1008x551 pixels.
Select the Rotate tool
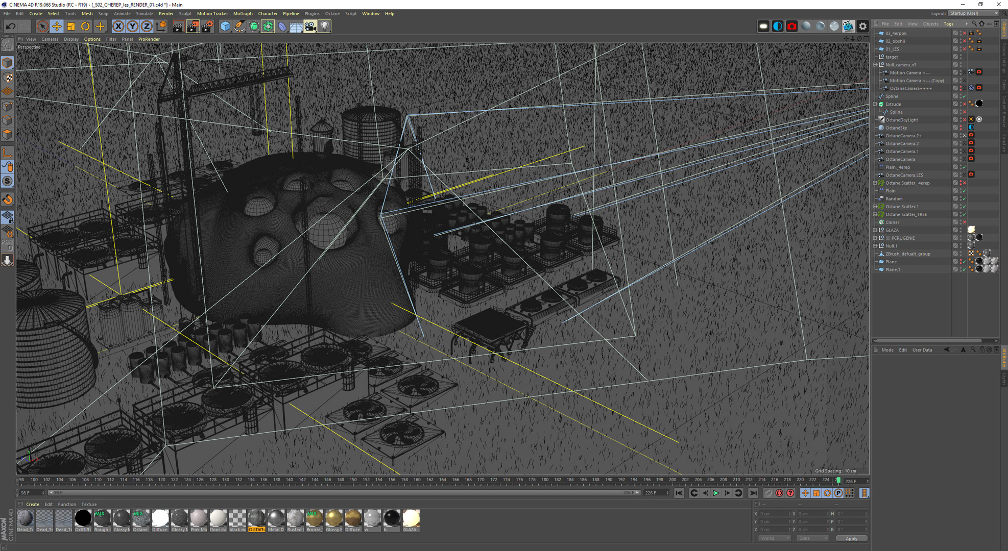pos(85,26)
